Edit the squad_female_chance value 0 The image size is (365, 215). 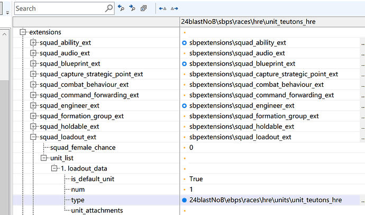(191, 147)
